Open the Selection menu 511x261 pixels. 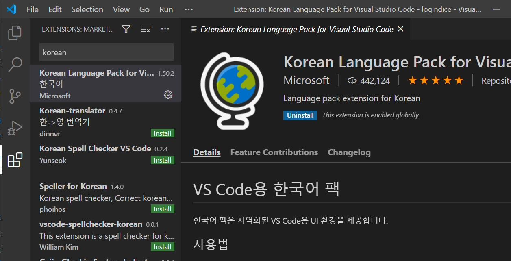(88, 9)
